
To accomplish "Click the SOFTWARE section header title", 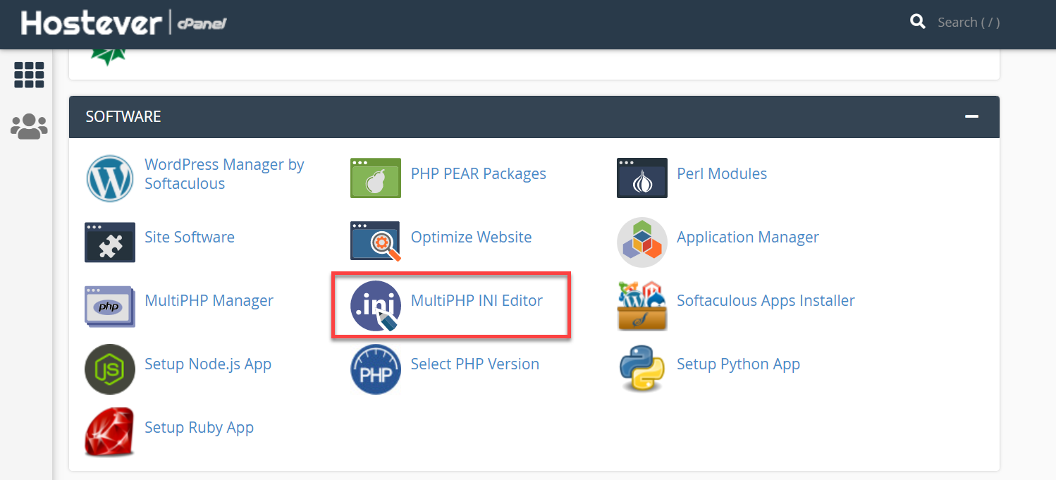I will pos(123,116).
